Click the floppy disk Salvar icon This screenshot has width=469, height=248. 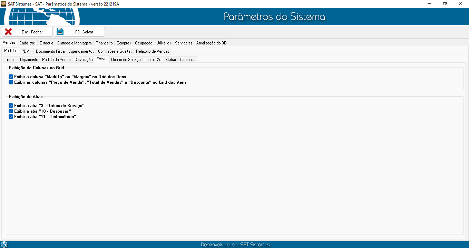60,32
